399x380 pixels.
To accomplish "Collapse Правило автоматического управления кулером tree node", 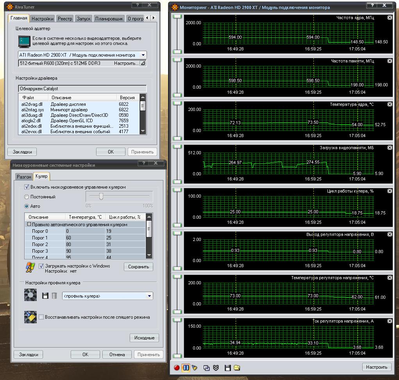I will (x=29, y=224).
